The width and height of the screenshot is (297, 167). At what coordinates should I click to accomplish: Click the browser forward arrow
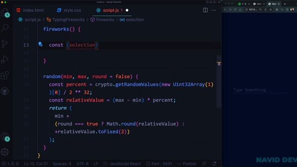click(230, 9)
